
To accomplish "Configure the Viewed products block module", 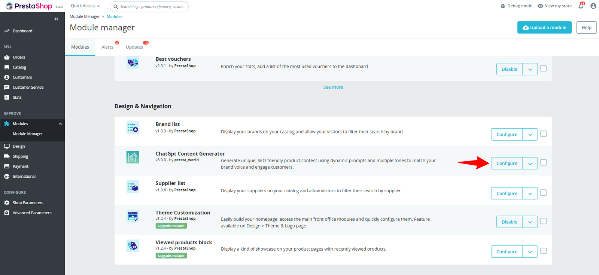I will (x=507, y=252).
